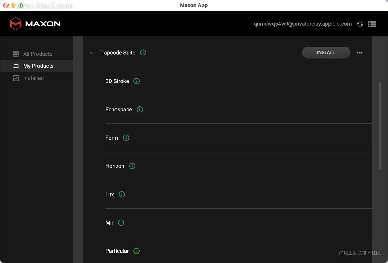Select the Lux row label

(x=110, y=194)
